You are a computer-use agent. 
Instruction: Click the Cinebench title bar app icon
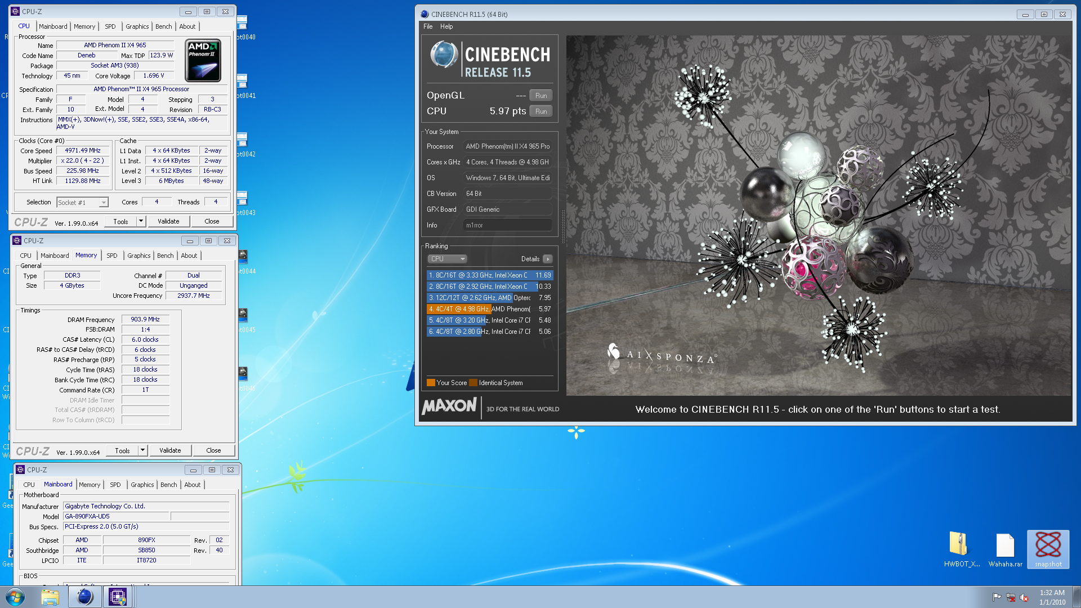[x=425, y=14]
